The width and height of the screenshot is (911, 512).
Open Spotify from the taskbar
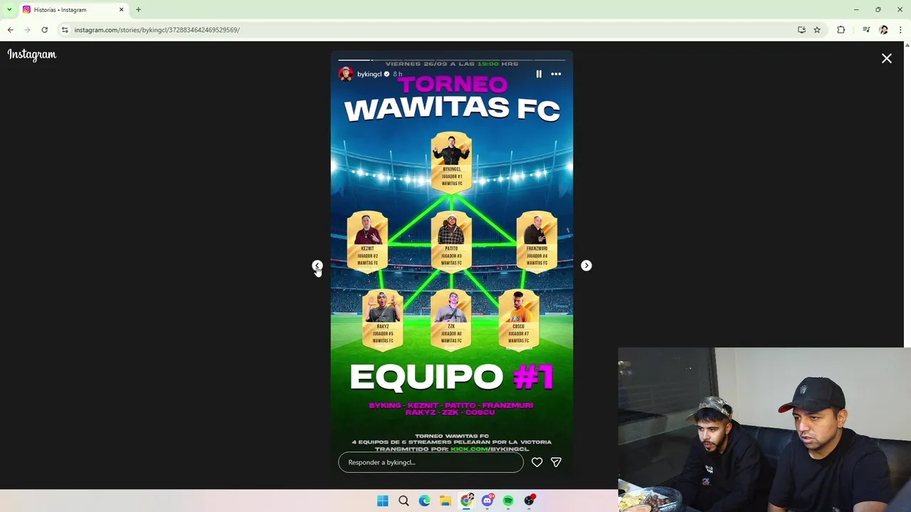tap(508, 501)
